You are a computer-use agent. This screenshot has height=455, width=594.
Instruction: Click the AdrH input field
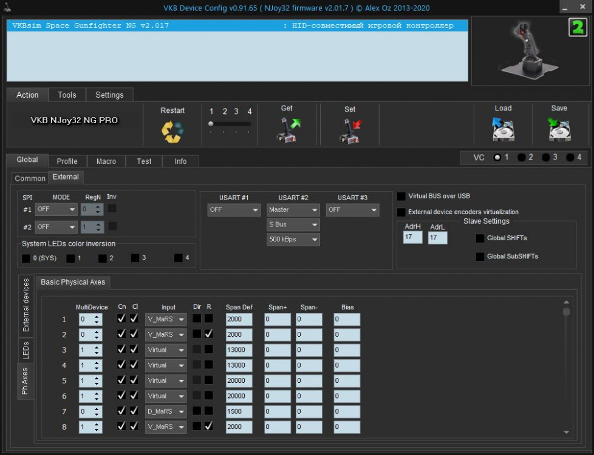click(x=412, y=238)
